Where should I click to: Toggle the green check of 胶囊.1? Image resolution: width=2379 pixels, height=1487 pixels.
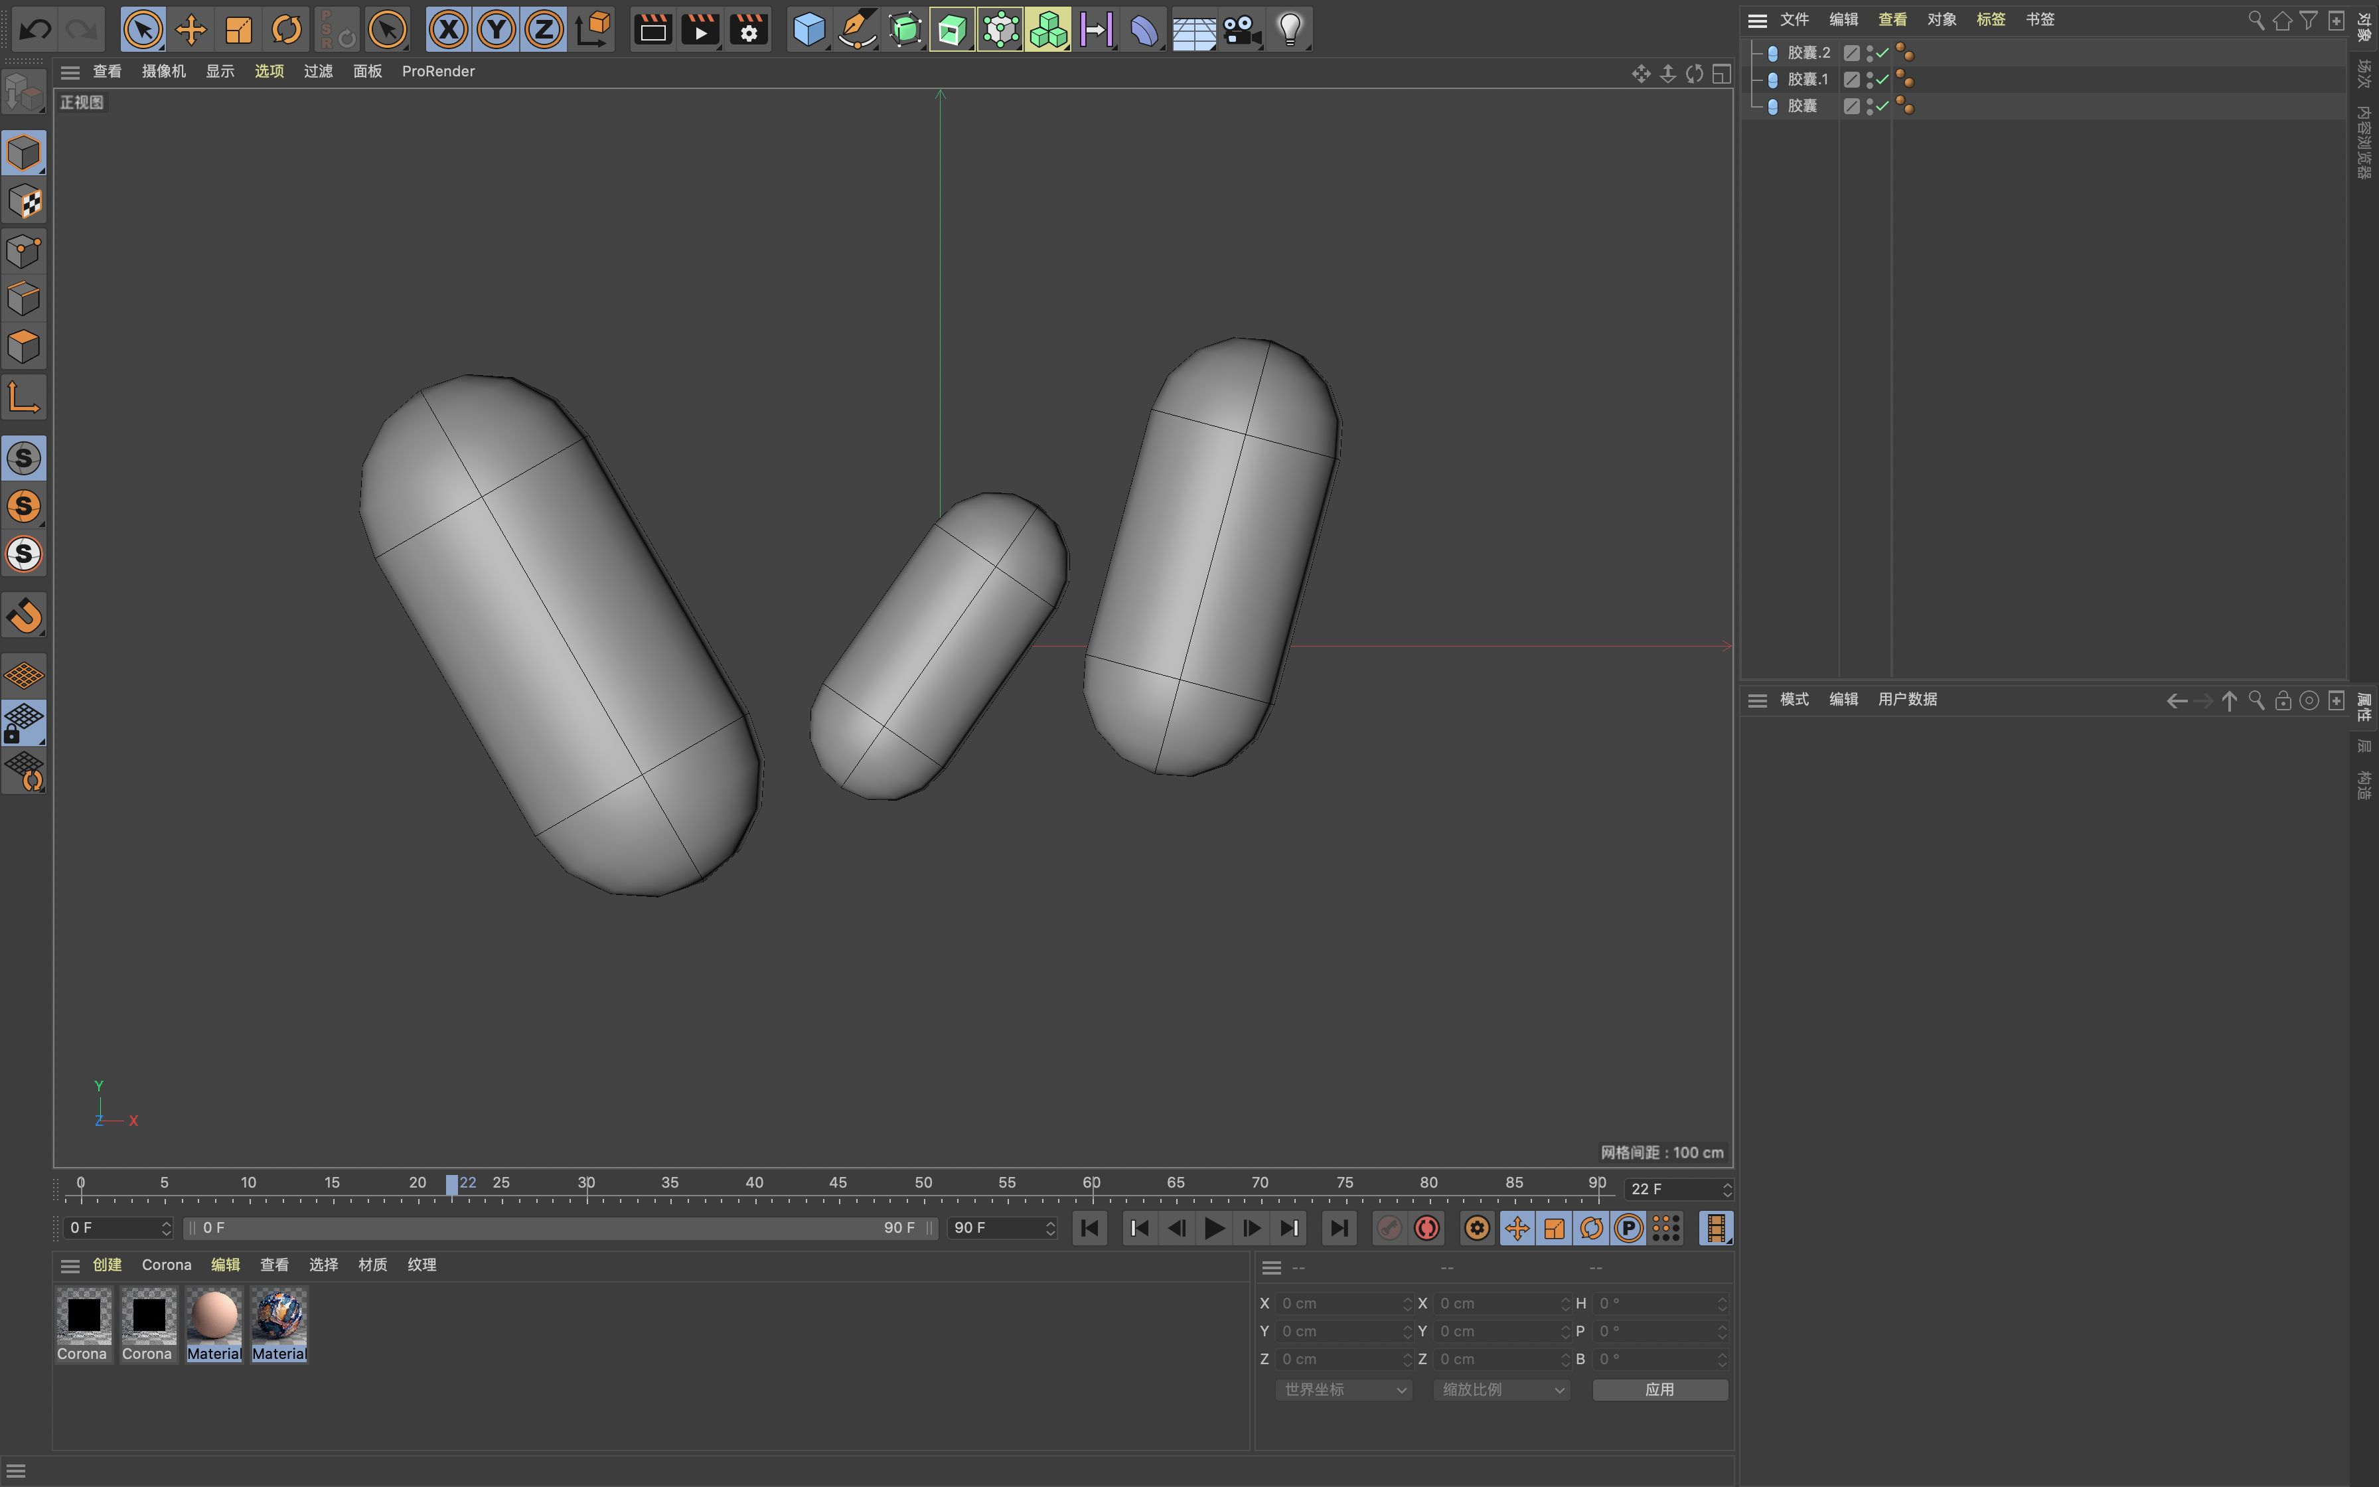tap(1882, 79)
